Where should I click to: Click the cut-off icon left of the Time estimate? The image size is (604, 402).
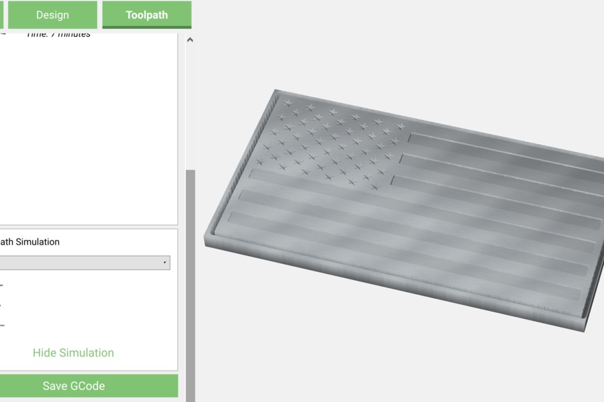tap(3, 34)
